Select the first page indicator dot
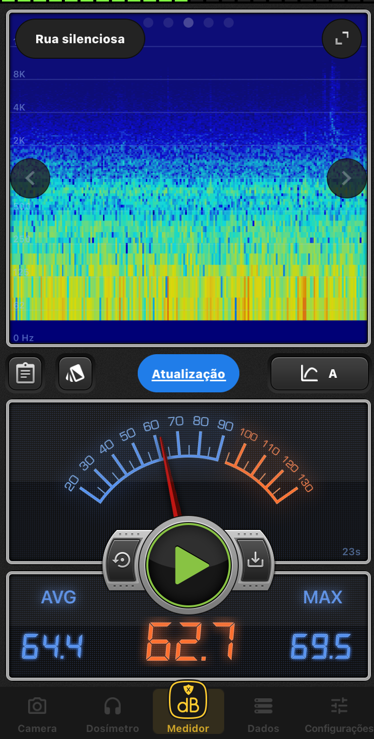This screenshot has height=739, width=374. click(148, 23)
